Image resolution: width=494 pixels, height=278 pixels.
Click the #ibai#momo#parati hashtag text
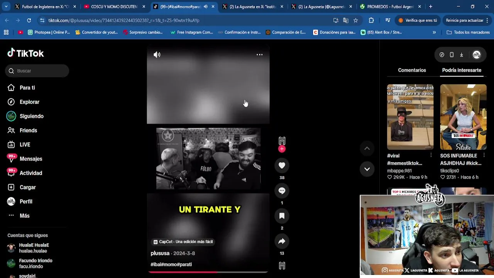[x=171, y=264]
